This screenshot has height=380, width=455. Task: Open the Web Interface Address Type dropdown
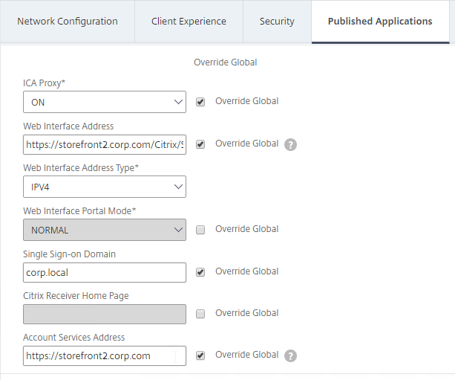[105, 187]
